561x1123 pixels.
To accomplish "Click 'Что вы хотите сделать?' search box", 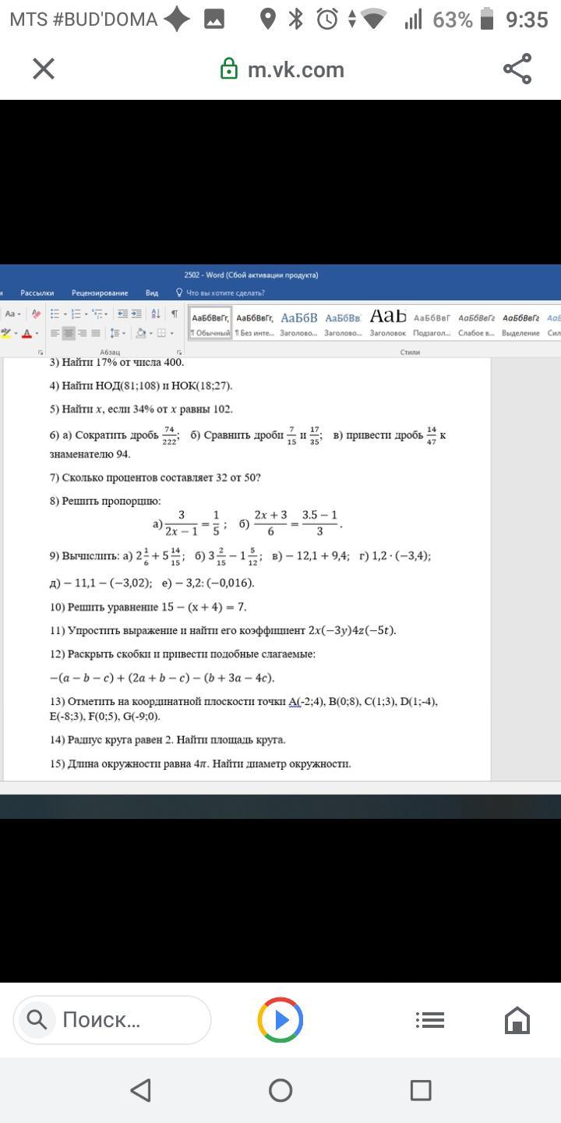I will click(225, 293).
